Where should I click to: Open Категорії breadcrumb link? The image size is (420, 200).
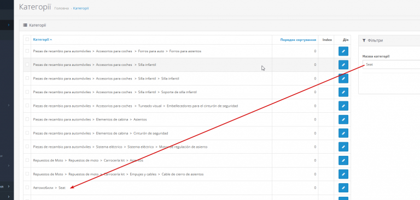click(81, 9)
